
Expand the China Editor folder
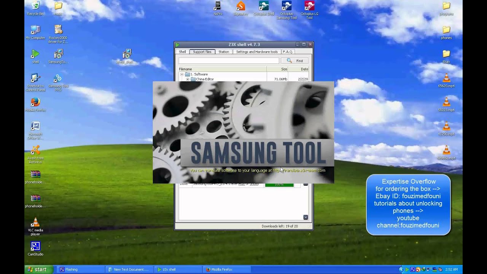point(188,79)
